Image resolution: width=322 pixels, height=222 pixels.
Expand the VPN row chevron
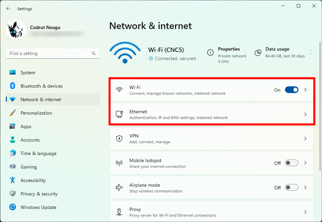click(x=306, y=139)
